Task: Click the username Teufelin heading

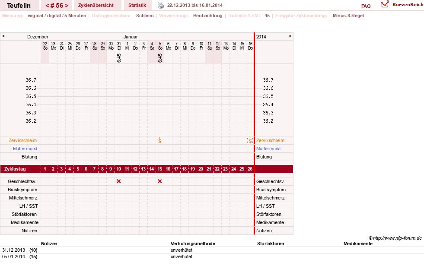Action: [19, 6]
